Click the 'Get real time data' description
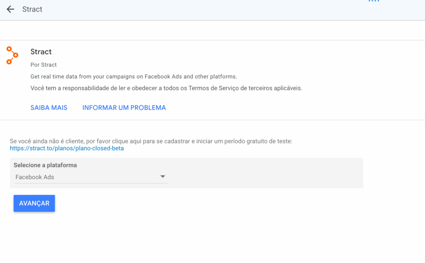The width and height of the screenshot is (425, 263). [134, 77]
